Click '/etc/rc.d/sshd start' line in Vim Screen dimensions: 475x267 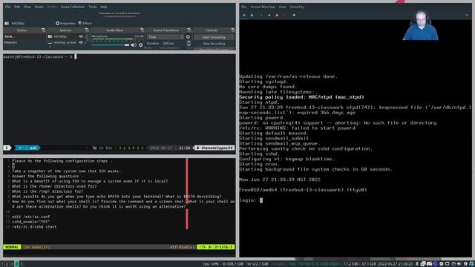point(34,227)
